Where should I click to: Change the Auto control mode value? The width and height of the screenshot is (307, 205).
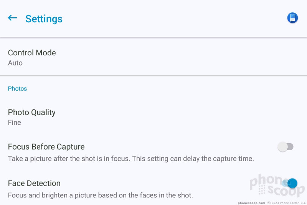[15, 63]
